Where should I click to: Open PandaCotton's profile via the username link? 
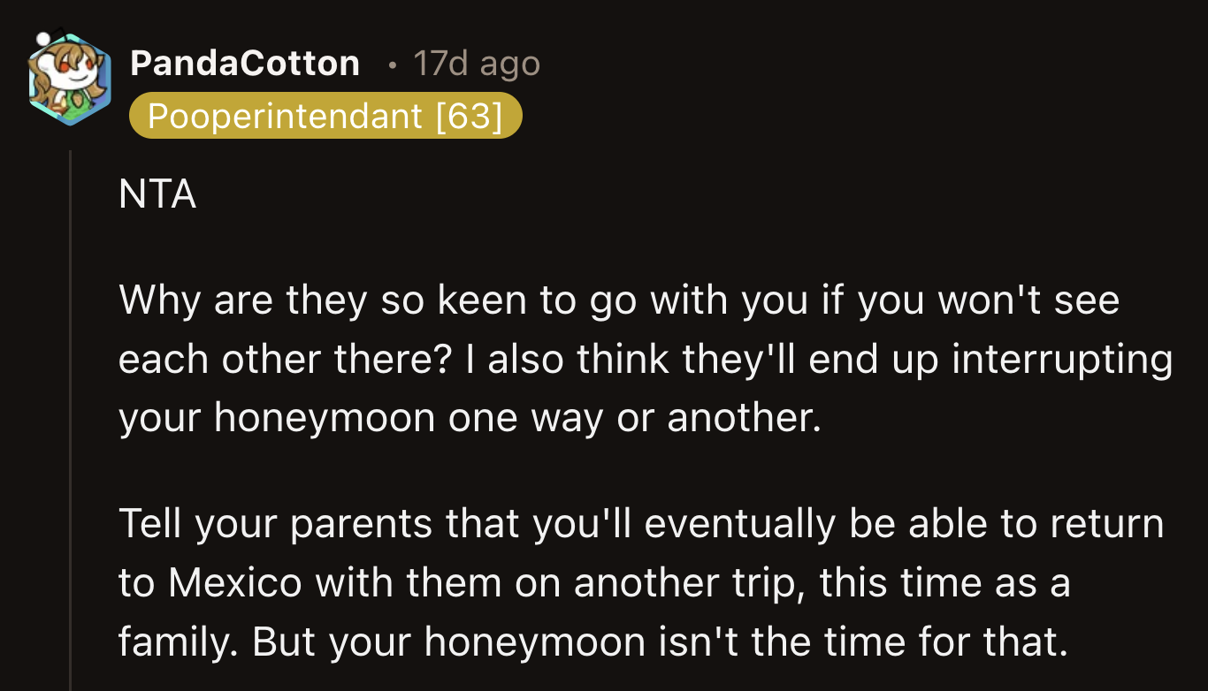245,63
